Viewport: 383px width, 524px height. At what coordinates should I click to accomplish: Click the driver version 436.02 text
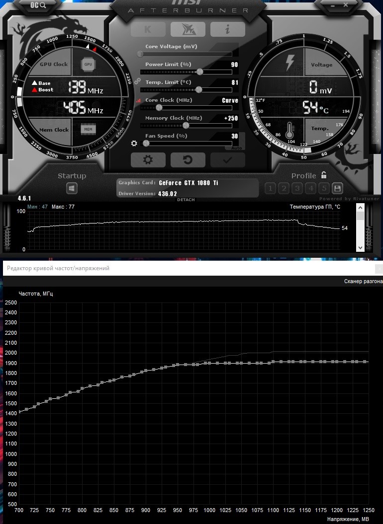168,194
